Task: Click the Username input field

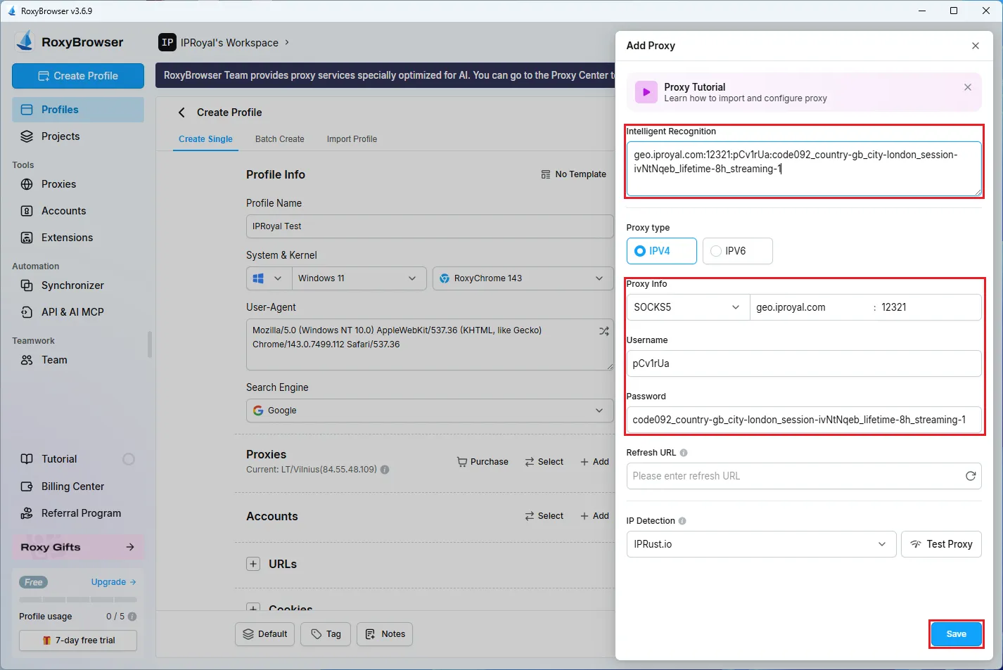Action: (803, 363)
